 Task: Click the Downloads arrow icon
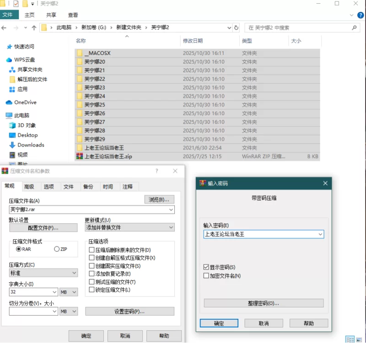(12, 145)
